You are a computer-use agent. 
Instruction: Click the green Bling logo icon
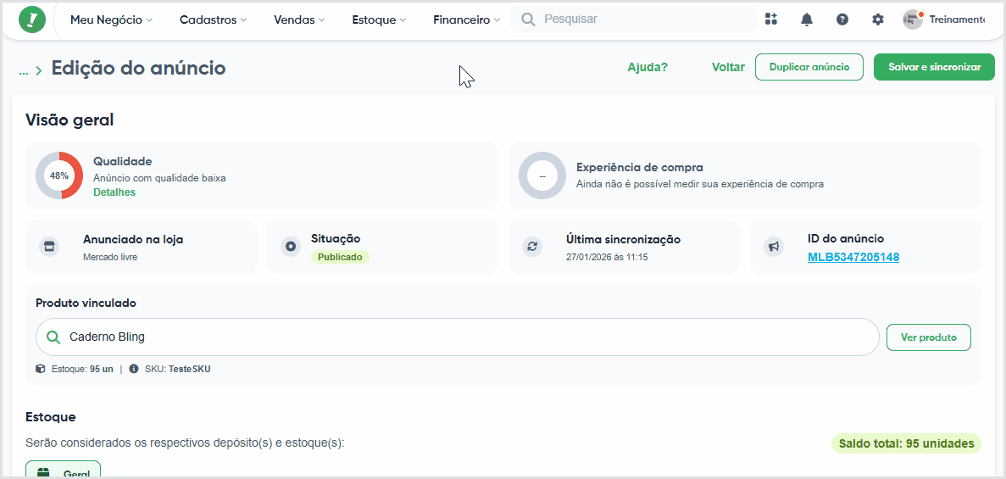[x=32, y=19]
